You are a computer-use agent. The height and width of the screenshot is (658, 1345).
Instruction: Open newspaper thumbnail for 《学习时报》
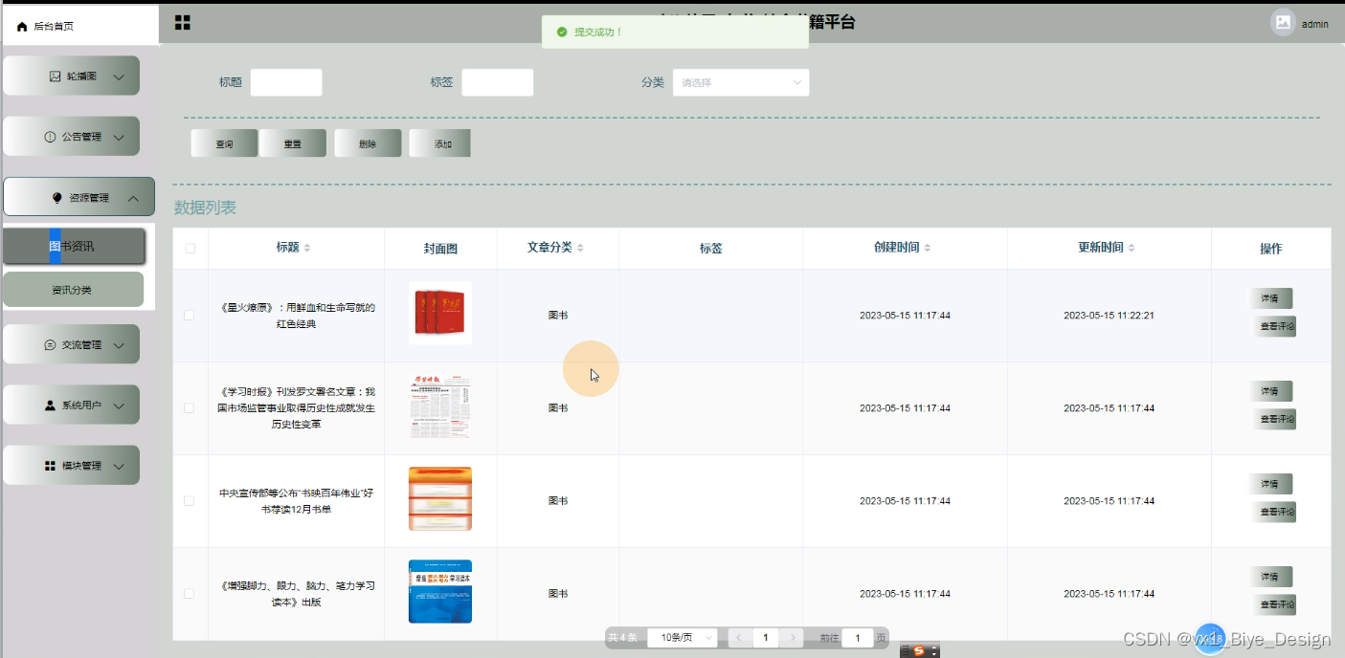pyautogui.click(x=440, y=406)
